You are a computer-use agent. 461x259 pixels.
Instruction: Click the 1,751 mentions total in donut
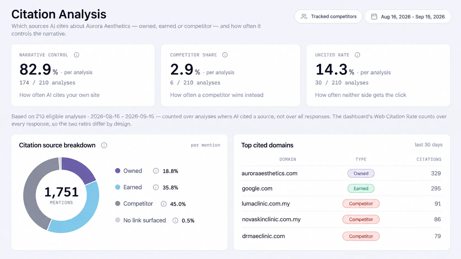tap(61, 192)
